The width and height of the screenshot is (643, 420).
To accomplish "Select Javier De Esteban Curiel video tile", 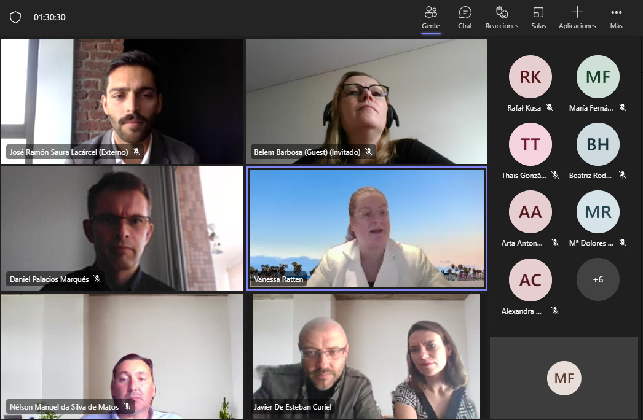I will pyautogui.click(x=366, y=356).
